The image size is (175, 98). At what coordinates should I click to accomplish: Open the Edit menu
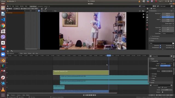[x=13, y=6]
